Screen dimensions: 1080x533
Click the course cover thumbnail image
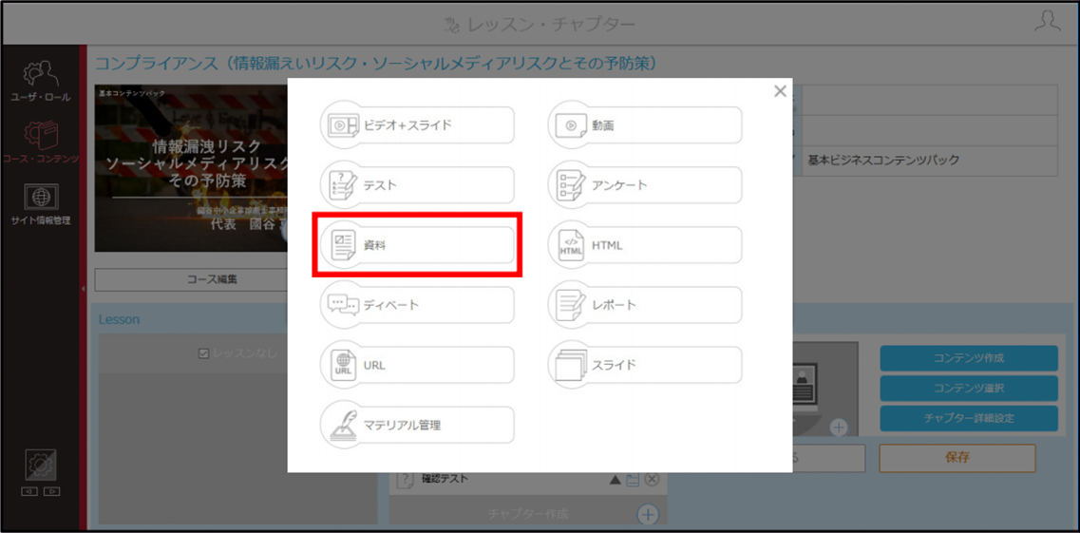(x=192, y=169)
